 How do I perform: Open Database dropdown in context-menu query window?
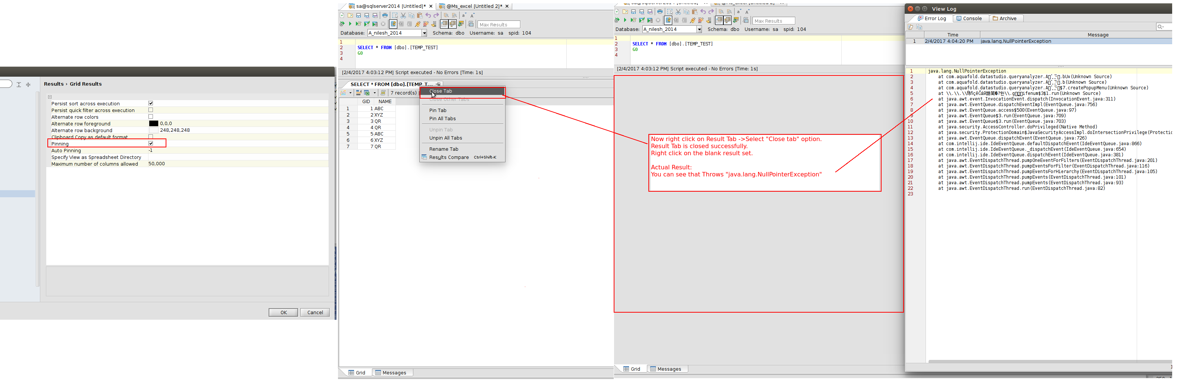pos(424,33)
